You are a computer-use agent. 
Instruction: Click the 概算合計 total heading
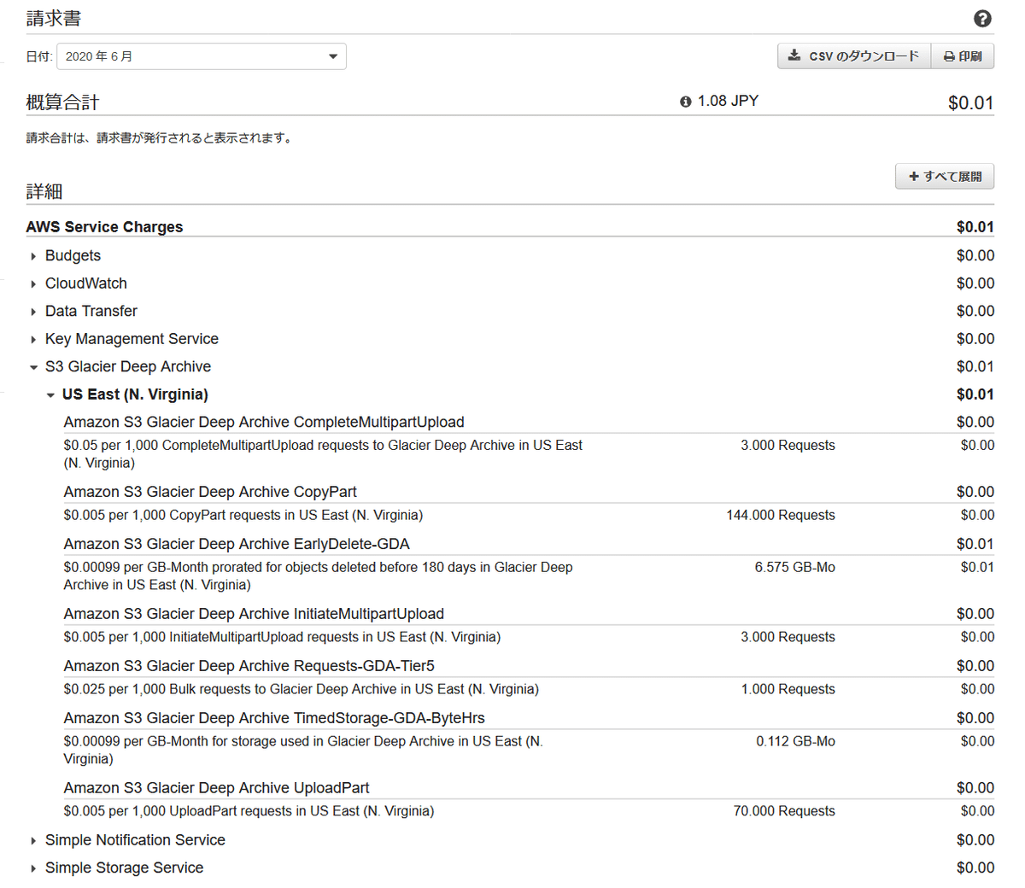point(62,102)
